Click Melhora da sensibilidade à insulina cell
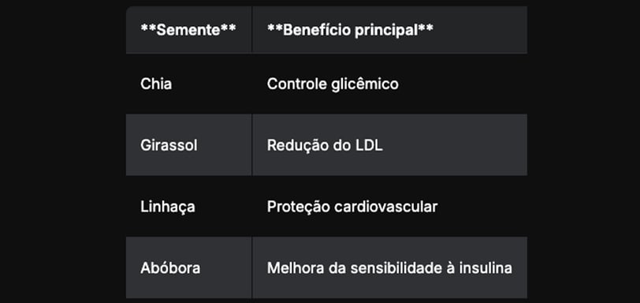Screen dimensions: 640x303 click(x=390, y=267)
